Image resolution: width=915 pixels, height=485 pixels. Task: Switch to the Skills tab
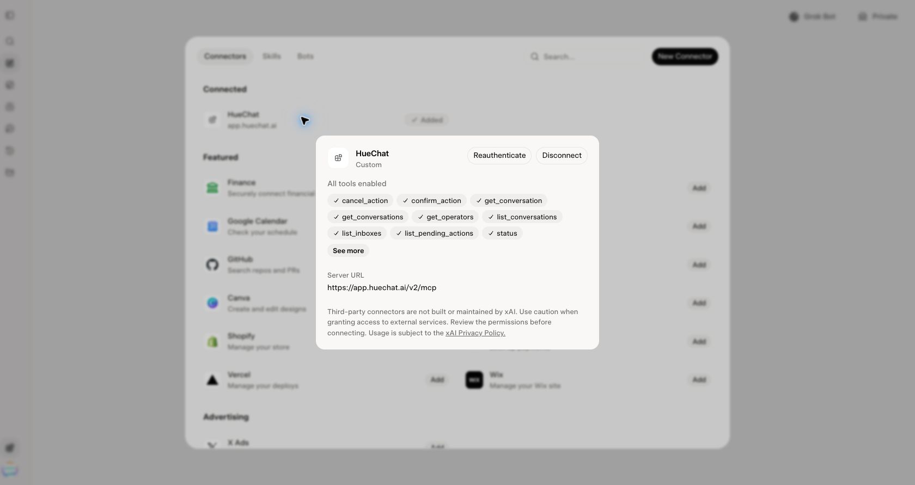tap(272, 57)
